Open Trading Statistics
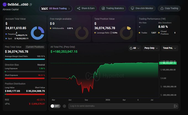Viewport: 188px width, 115px height. tap(113, 8)
